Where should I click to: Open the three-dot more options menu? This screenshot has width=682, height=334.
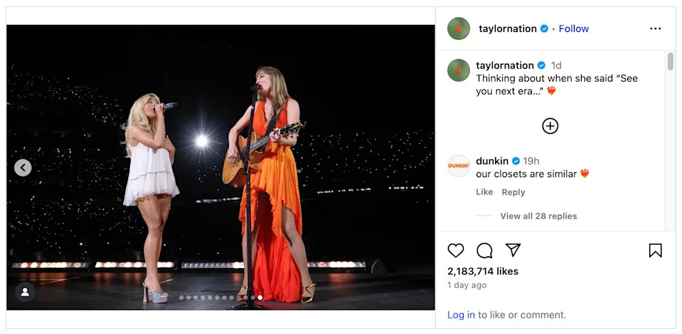coord(655,29)
